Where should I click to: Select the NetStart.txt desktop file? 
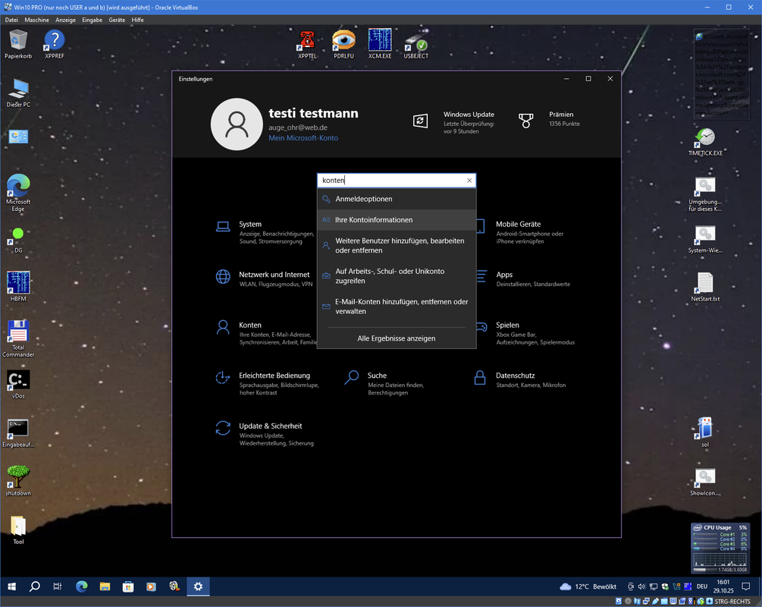click(x=705, y=287)
